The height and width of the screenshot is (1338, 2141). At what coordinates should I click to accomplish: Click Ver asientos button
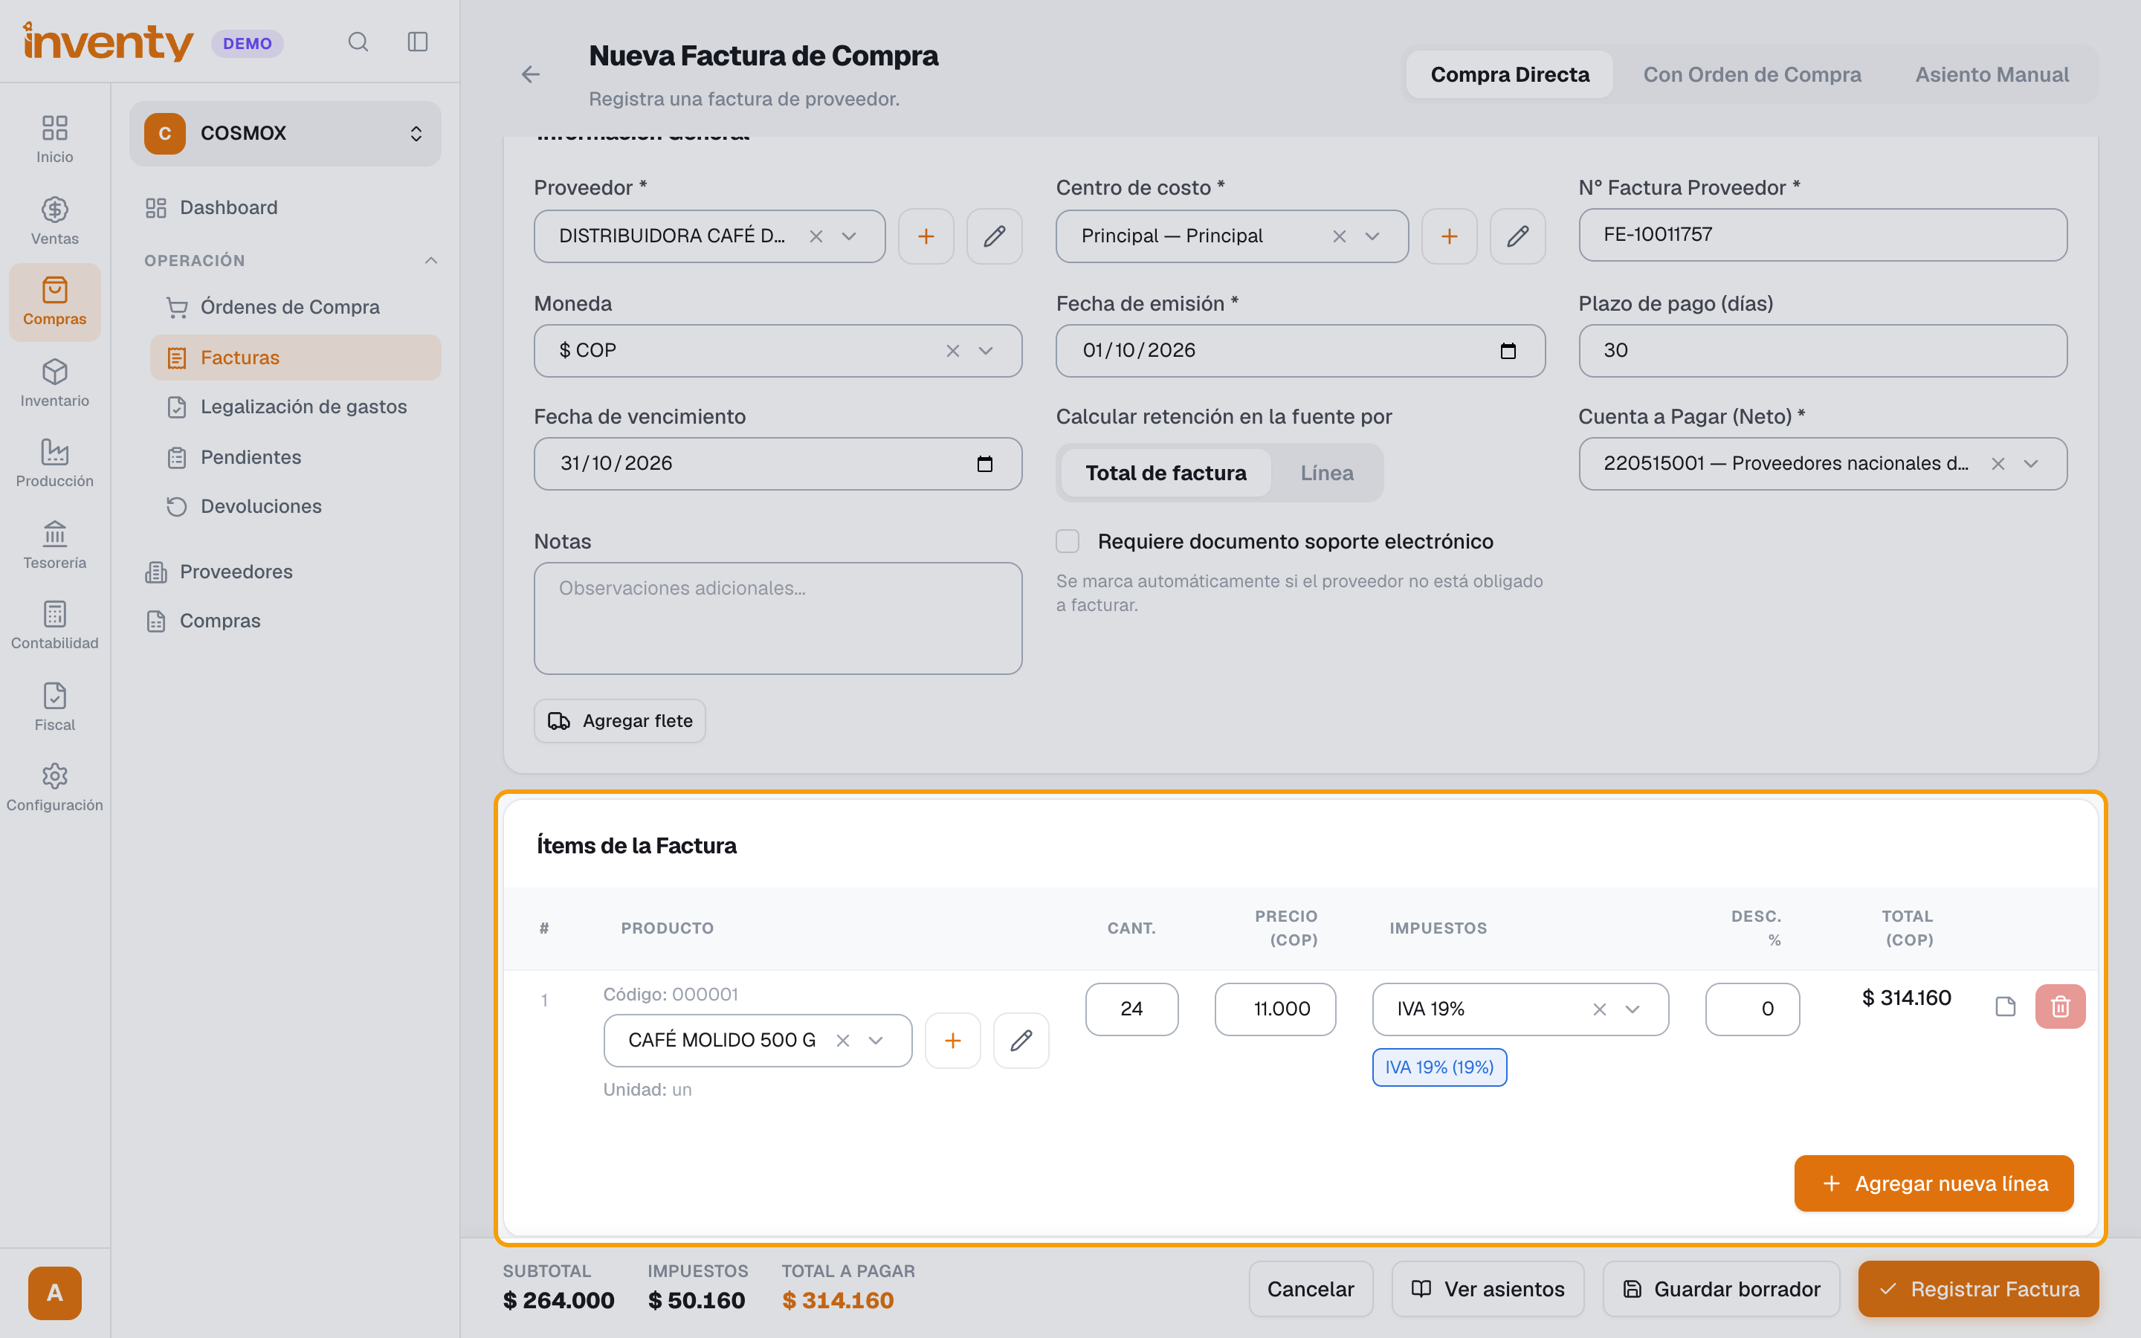1488,1290
